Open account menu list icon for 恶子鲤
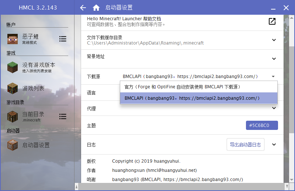The height and width of the screenshot is (191, 295). pos(63,39)
